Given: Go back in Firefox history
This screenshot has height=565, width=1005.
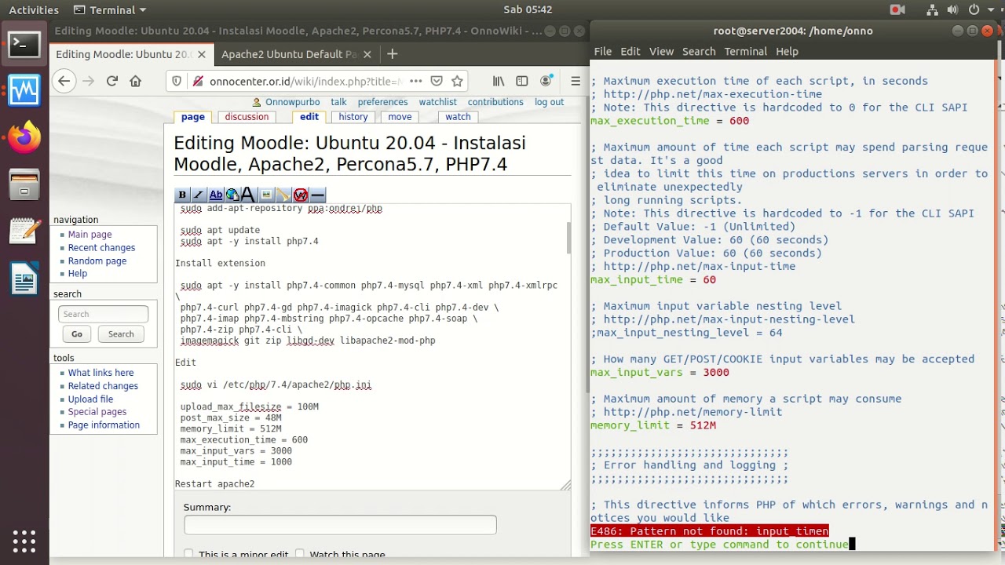Looking at the screenshot, I should click(64, 81).
